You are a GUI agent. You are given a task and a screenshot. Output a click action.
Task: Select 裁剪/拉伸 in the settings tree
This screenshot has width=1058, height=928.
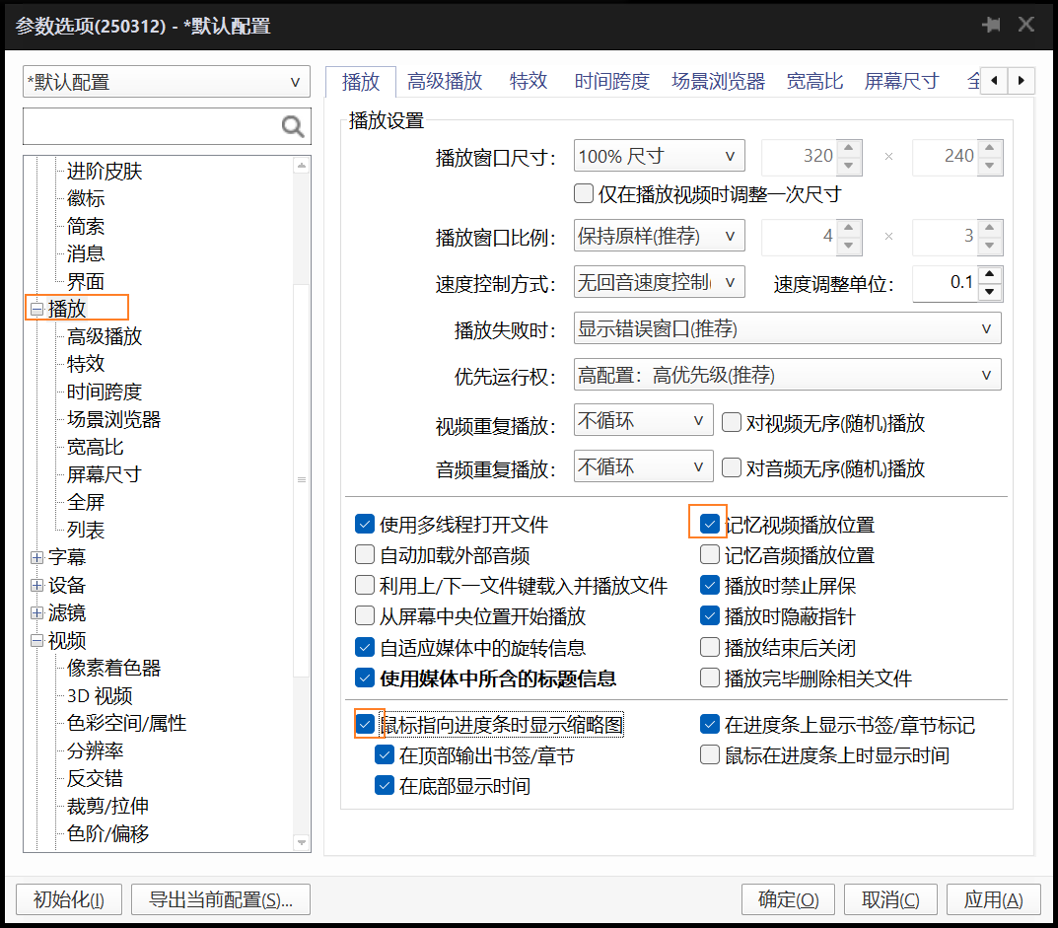tap(107, 806)
